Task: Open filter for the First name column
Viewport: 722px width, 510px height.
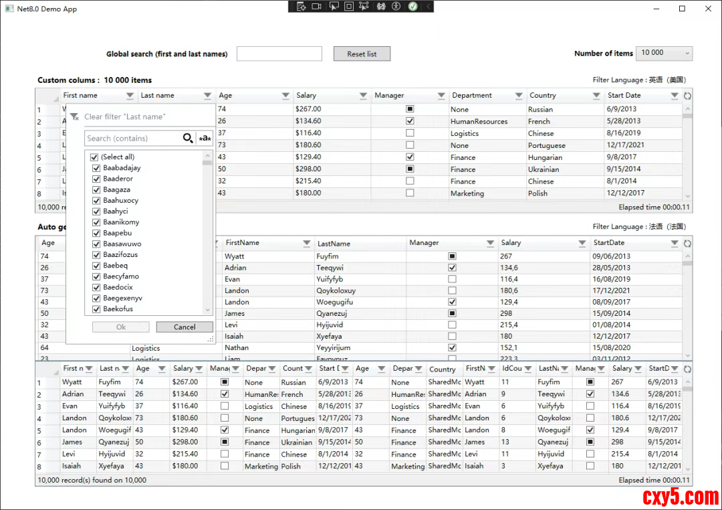Action: pyautogui.click(x=130, y=96)
